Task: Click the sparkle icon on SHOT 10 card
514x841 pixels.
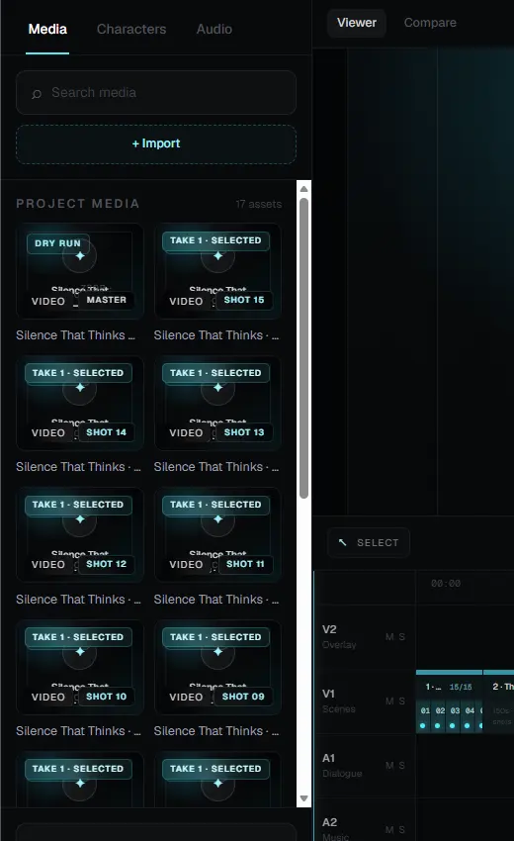Action: click(80, 652)
